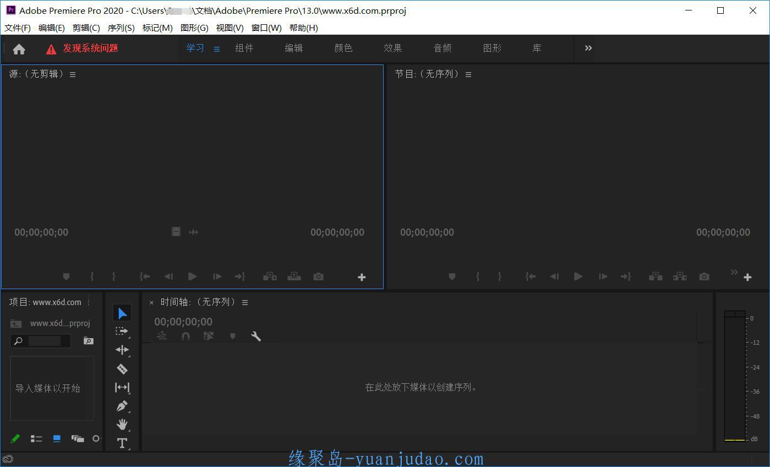The image size is (770, 467).
Task: Click Insert button in Source monitor
Action: 270,276
